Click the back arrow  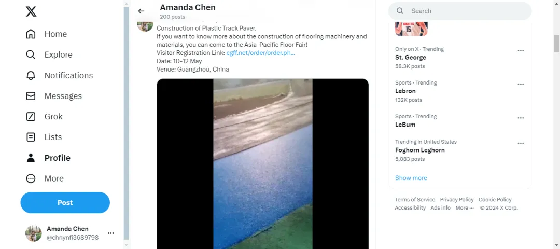[141, 11]
